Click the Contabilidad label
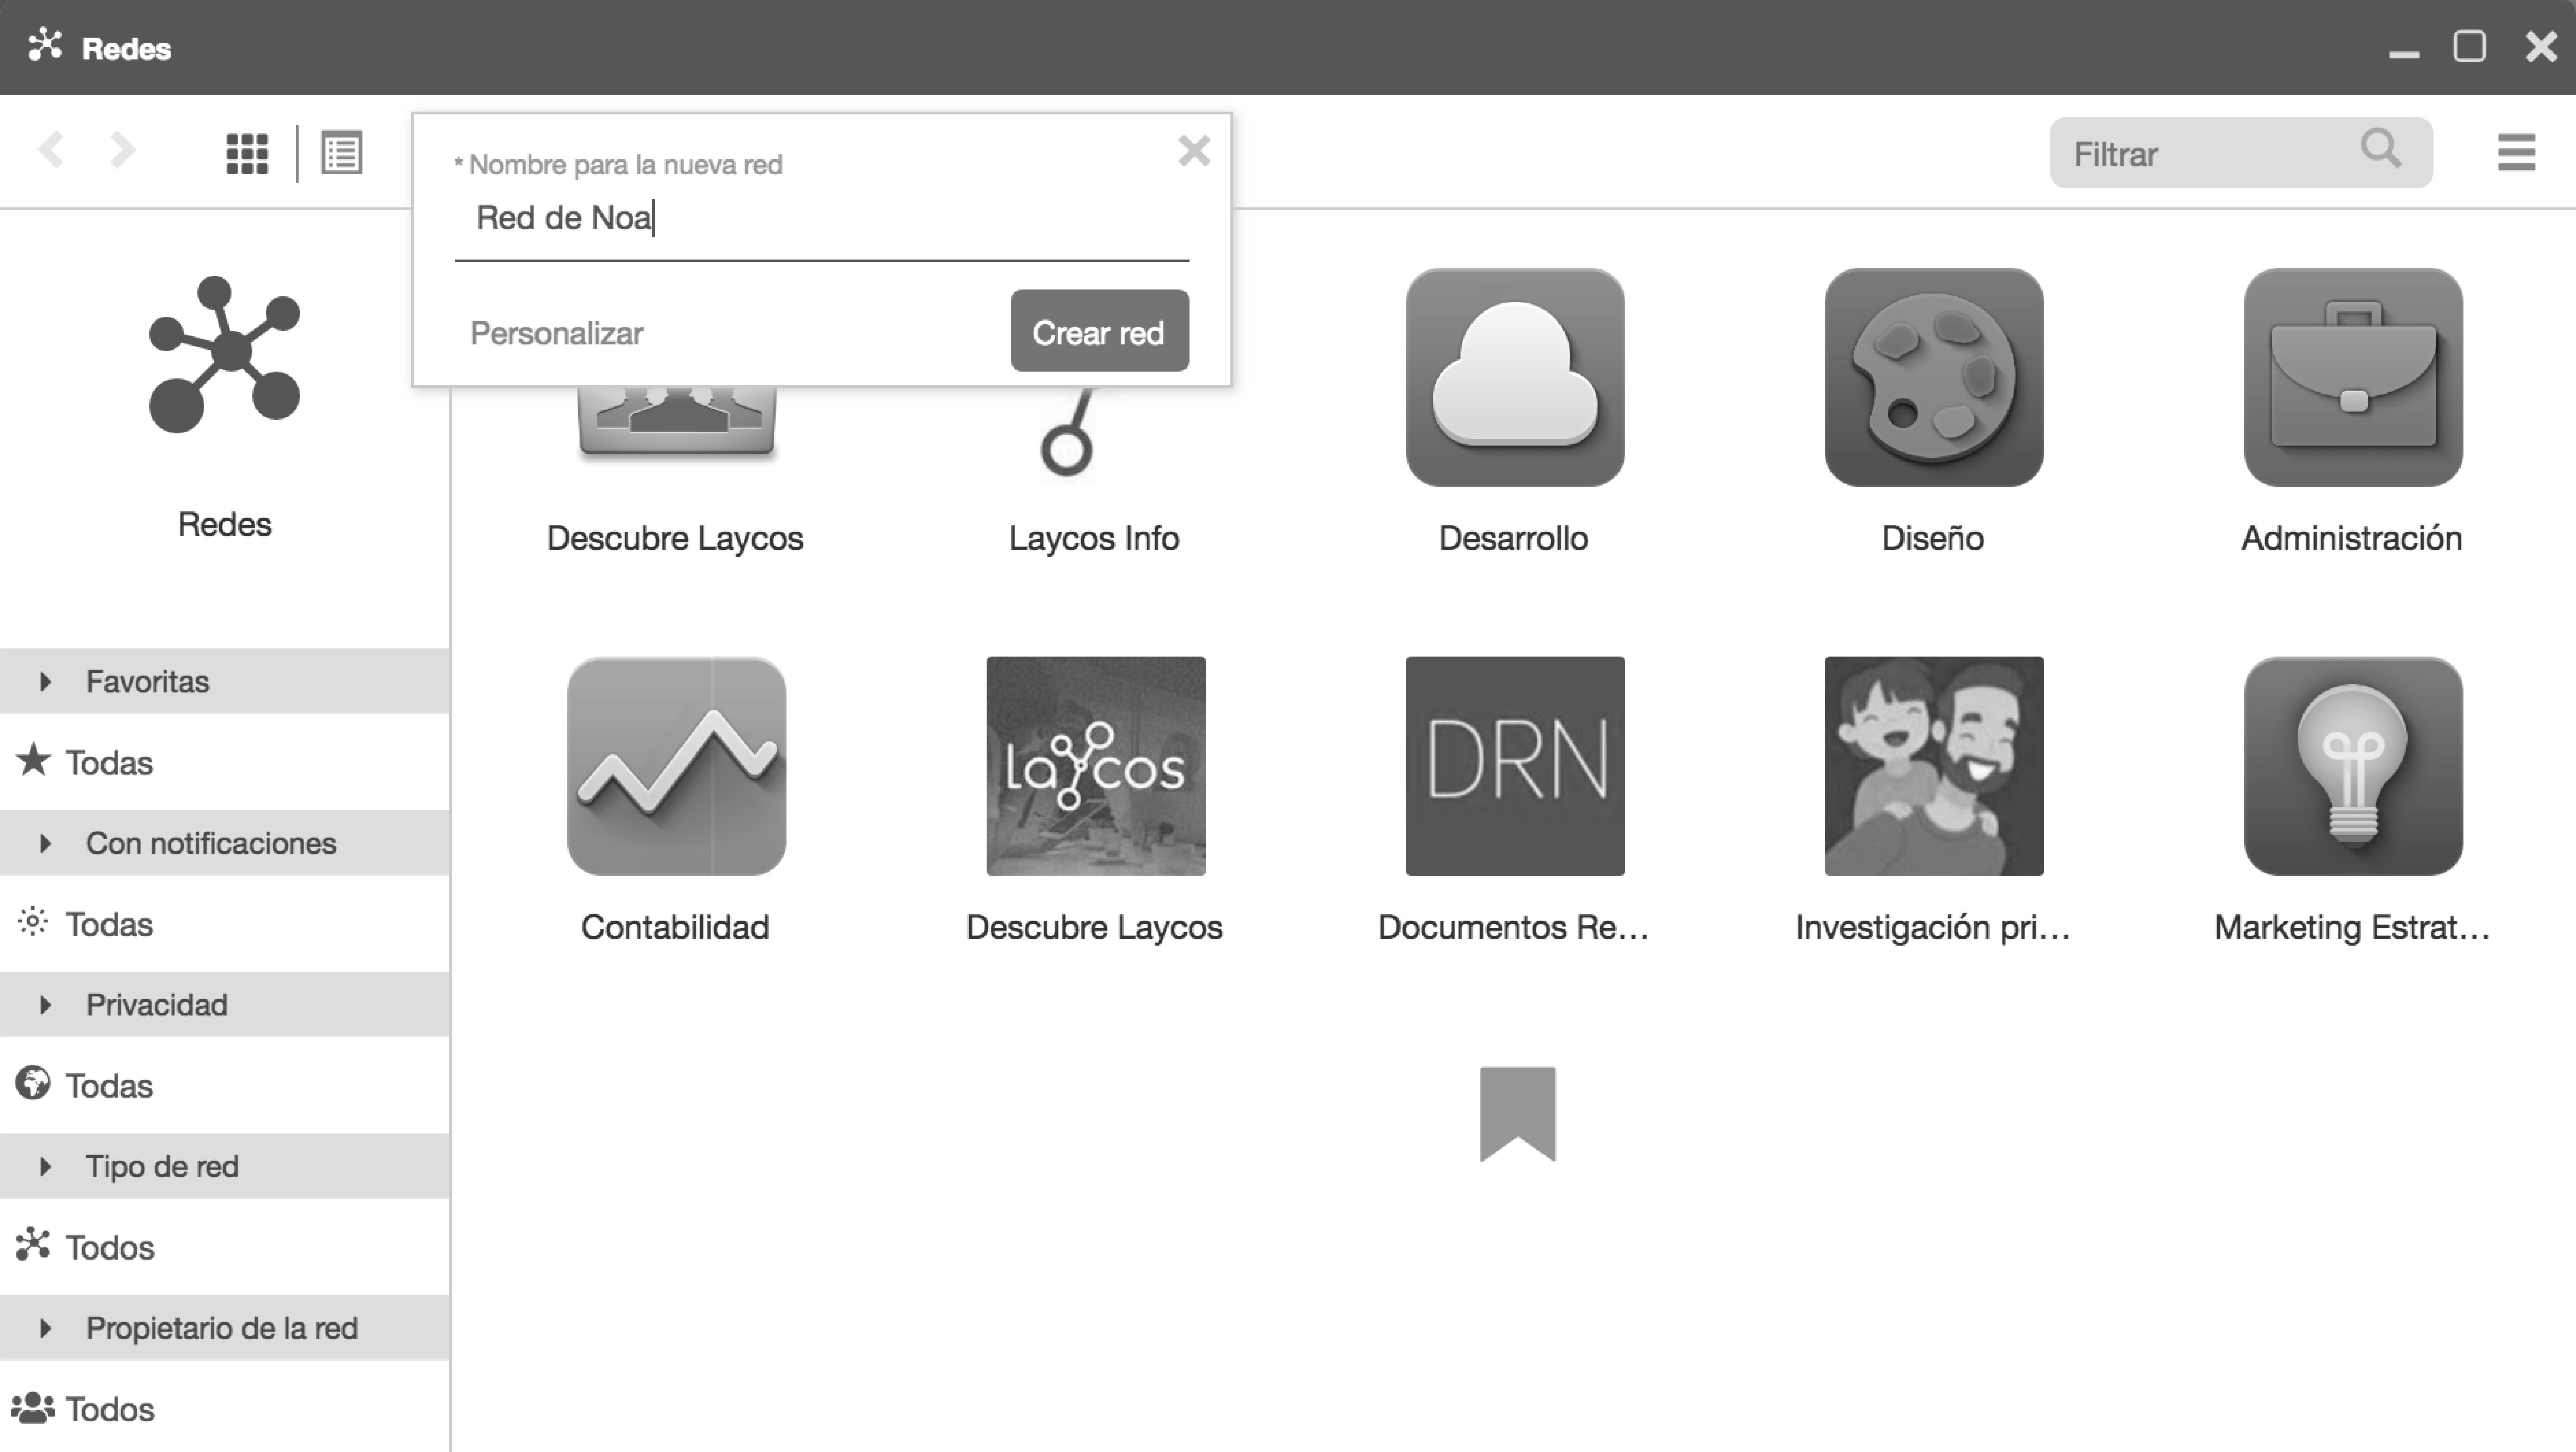The width and height of the screenshot is (2576, 1452). coord(675,927)
